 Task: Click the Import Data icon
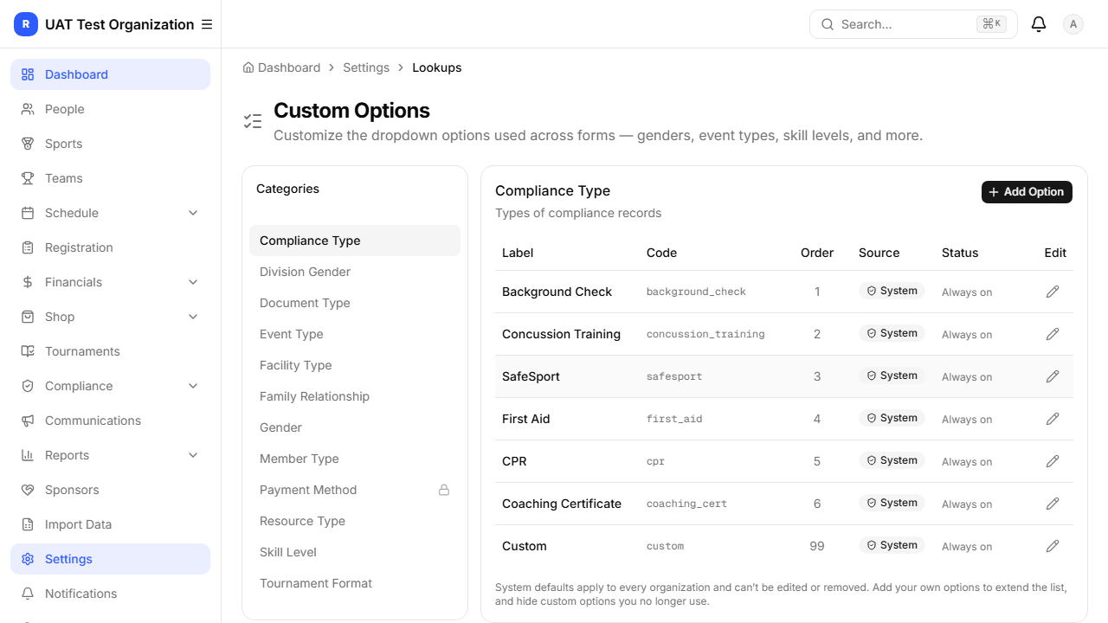pyautogui.click(x=28, y=524)
